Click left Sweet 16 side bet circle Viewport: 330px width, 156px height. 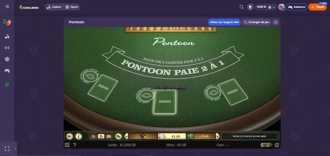[90, 77]
